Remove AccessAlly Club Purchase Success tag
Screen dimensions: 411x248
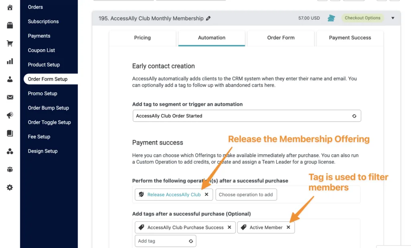pos(229,228)
